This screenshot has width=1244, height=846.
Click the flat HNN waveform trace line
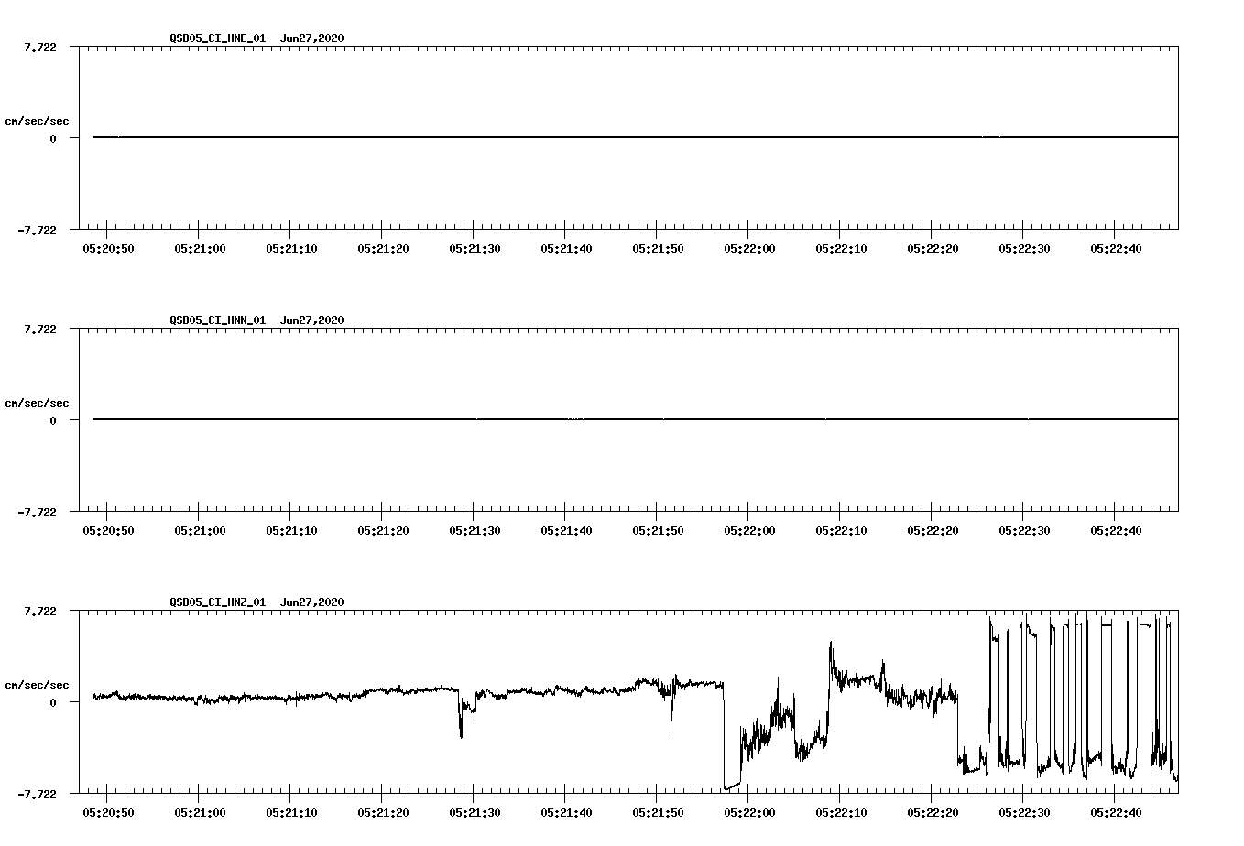click(635, 419)
